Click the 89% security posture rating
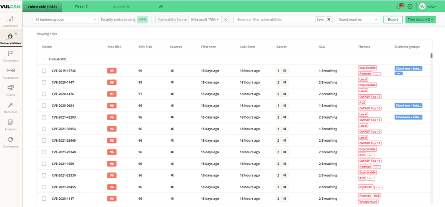445x207 pixels. tap(143, 20)
